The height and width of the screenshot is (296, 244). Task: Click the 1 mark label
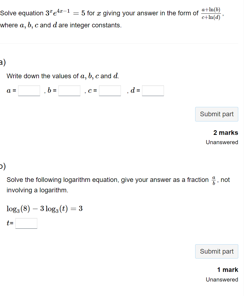click(x=228, y=269)
